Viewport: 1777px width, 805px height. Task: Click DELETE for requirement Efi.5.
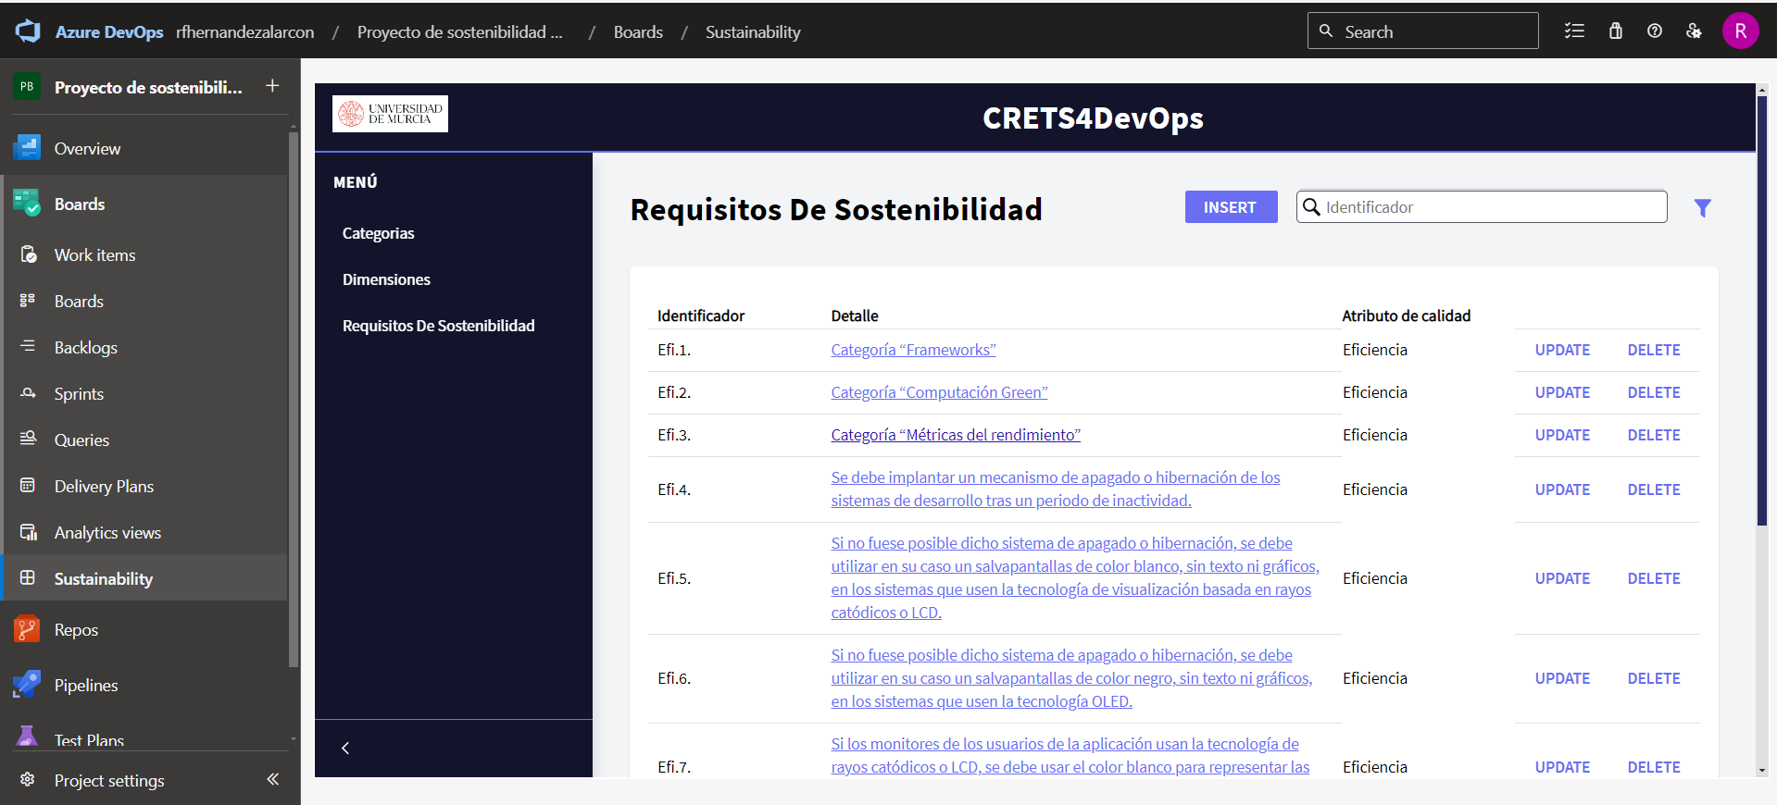tap(1654, 578)
